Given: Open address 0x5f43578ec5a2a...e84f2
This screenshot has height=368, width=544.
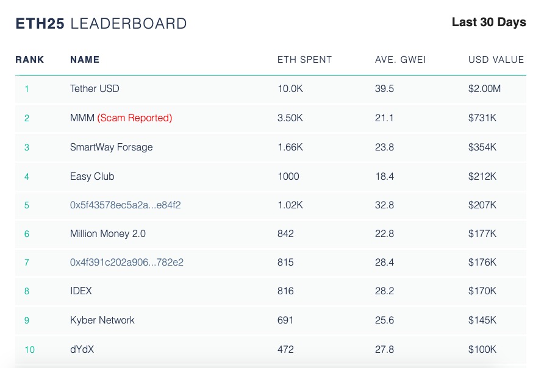Looking at the screenshot, I should [125, 205].
